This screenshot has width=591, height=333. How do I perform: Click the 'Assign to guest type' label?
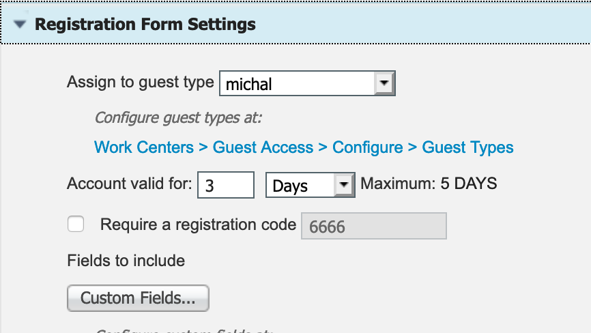(x=140, y=83)
